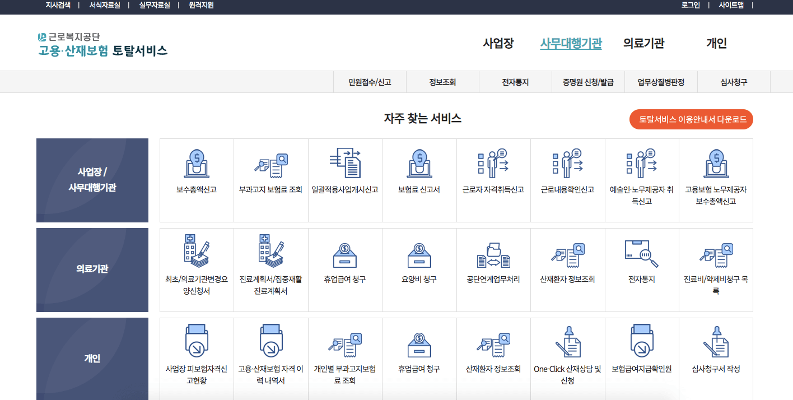Click the 로그인 link
793x400 pixels.
point(691,5)
